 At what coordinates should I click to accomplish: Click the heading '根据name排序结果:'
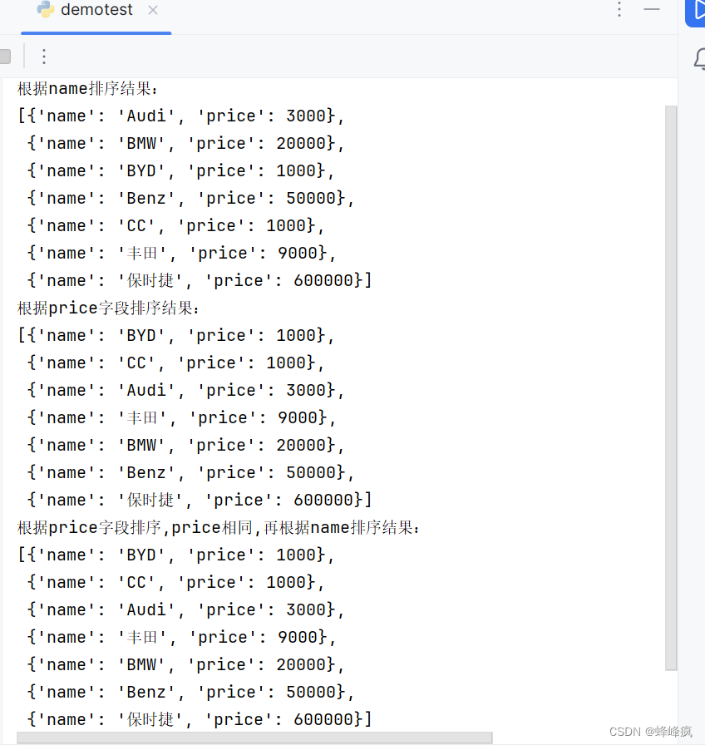coord(88,89)
